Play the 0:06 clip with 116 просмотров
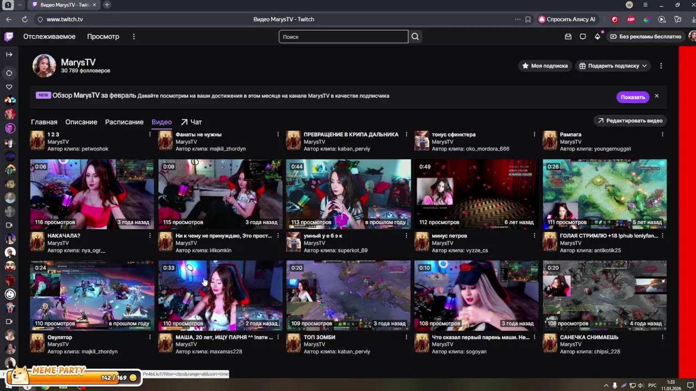696x391 pixels. tap(92, 194)
